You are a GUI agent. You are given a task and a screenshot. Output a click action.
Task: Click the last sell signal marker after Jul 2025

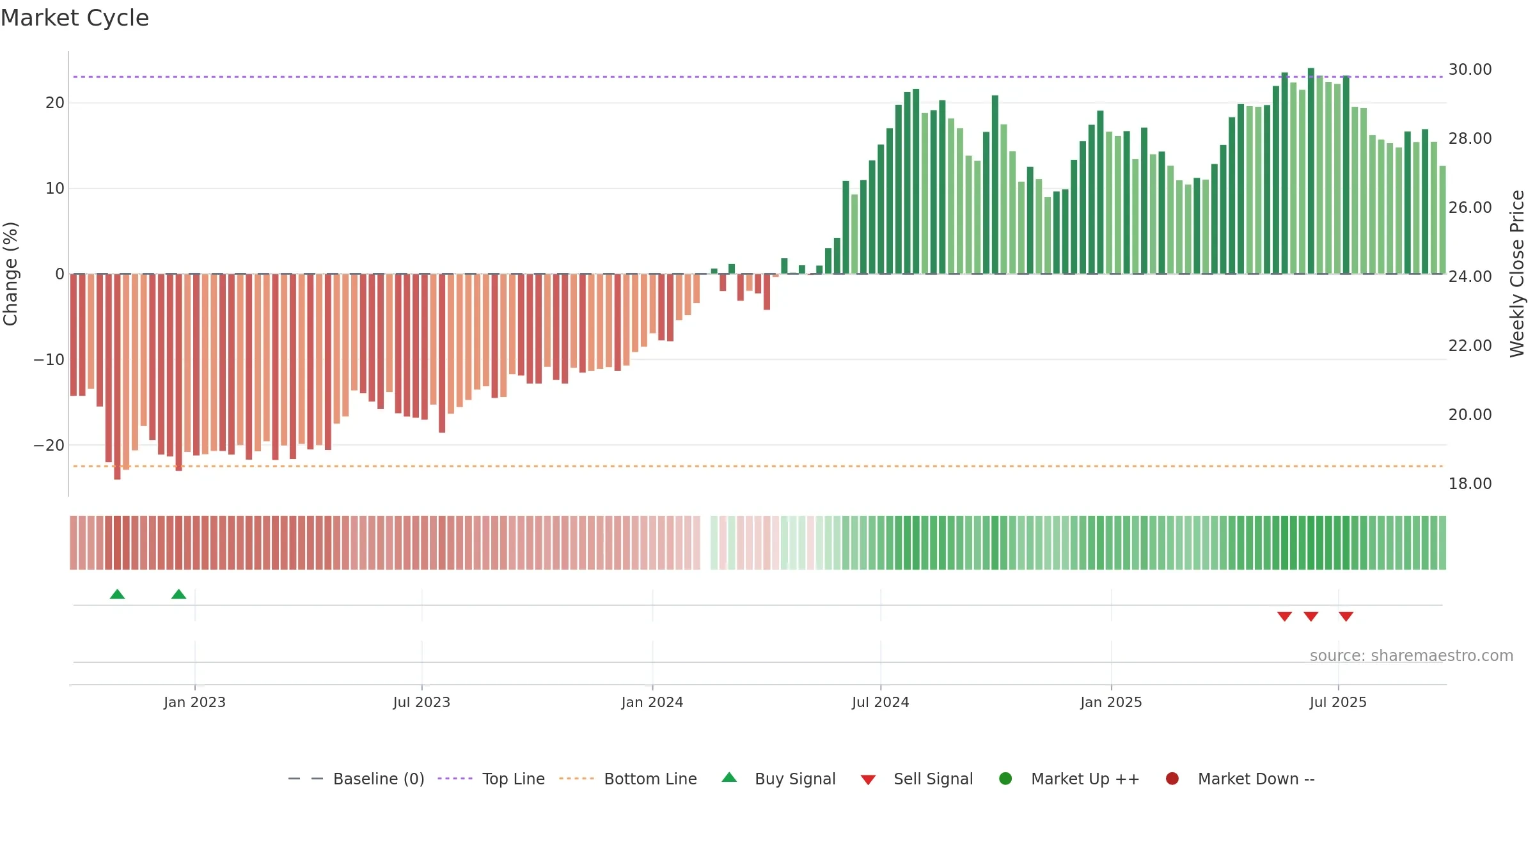coord(1346,616)
